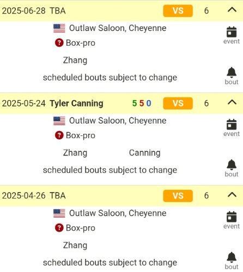Collapse the 2025-05-24 Tyler Canning bout details

(x=232, y=102)
